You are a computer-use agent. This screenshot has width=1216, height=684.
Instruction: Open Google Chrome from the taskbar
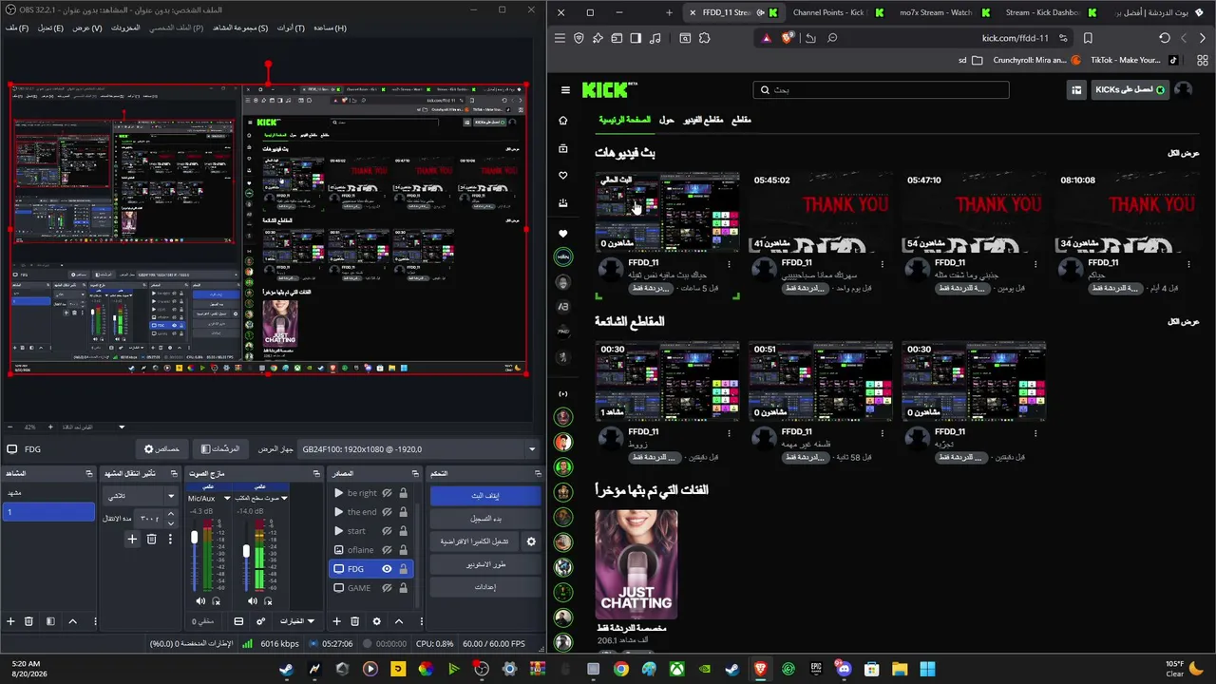click(x=620, y=669)
